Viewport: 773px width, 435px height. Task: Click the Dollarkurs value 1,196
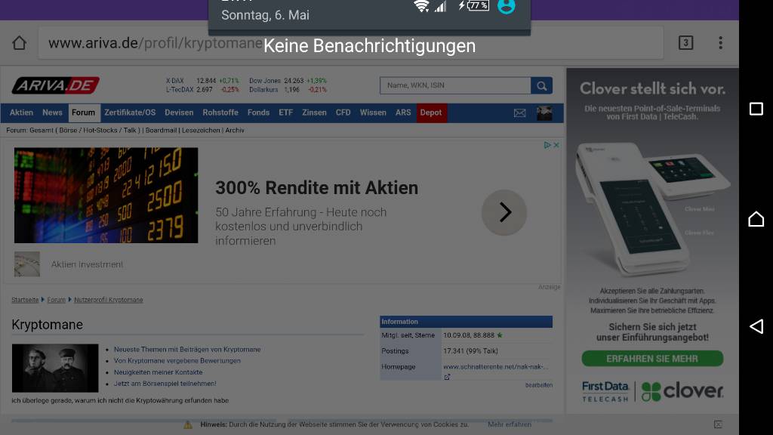pyautogui.click(x=292, y=90)
